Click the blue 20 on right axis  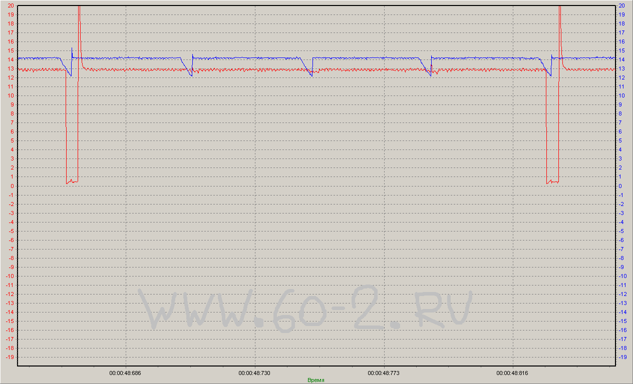click(x=621, y=5)
